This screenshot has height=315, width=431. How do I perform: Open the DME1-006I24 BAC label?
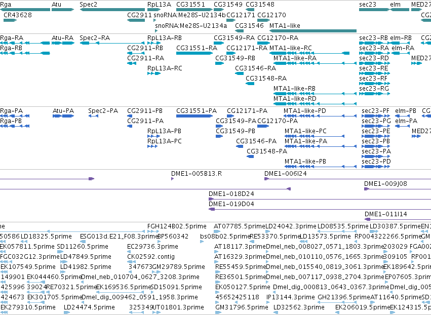286,174
